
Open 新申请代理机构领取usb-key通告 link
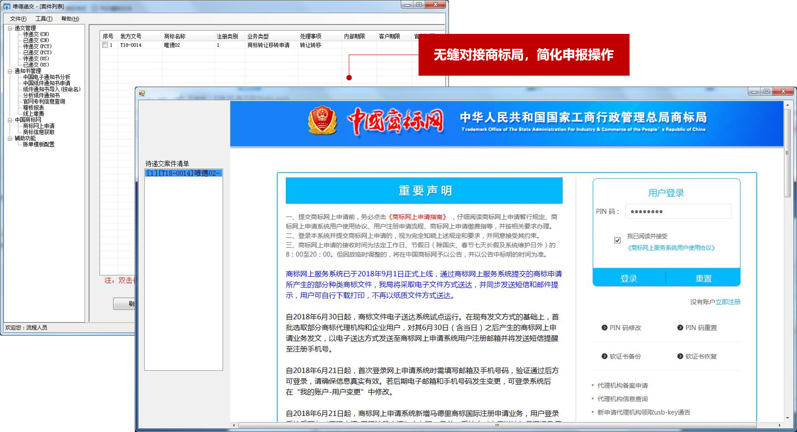point(644,412)
